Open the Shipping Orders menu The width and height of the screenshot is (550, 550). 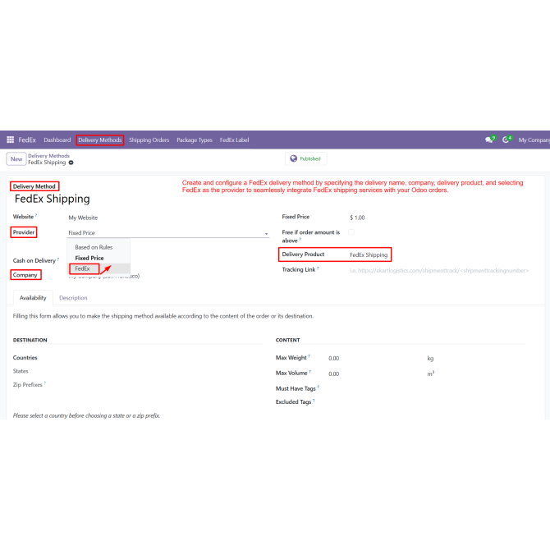(149, 140)
